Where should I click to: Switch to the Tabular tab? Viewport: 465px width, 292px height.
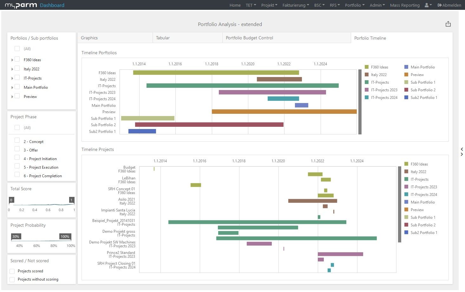point(163,38)
